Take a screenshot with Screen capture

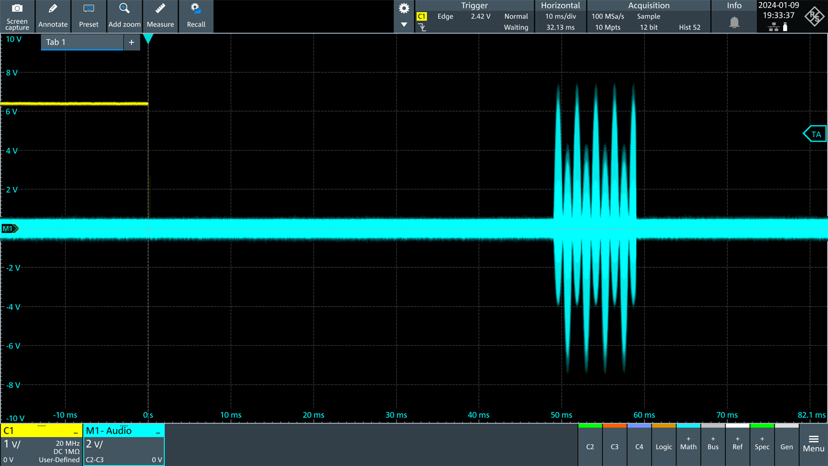(17, 16)
